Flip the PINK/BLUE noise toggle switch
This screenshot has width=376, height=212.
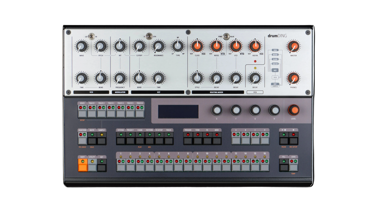pos(226,36)
